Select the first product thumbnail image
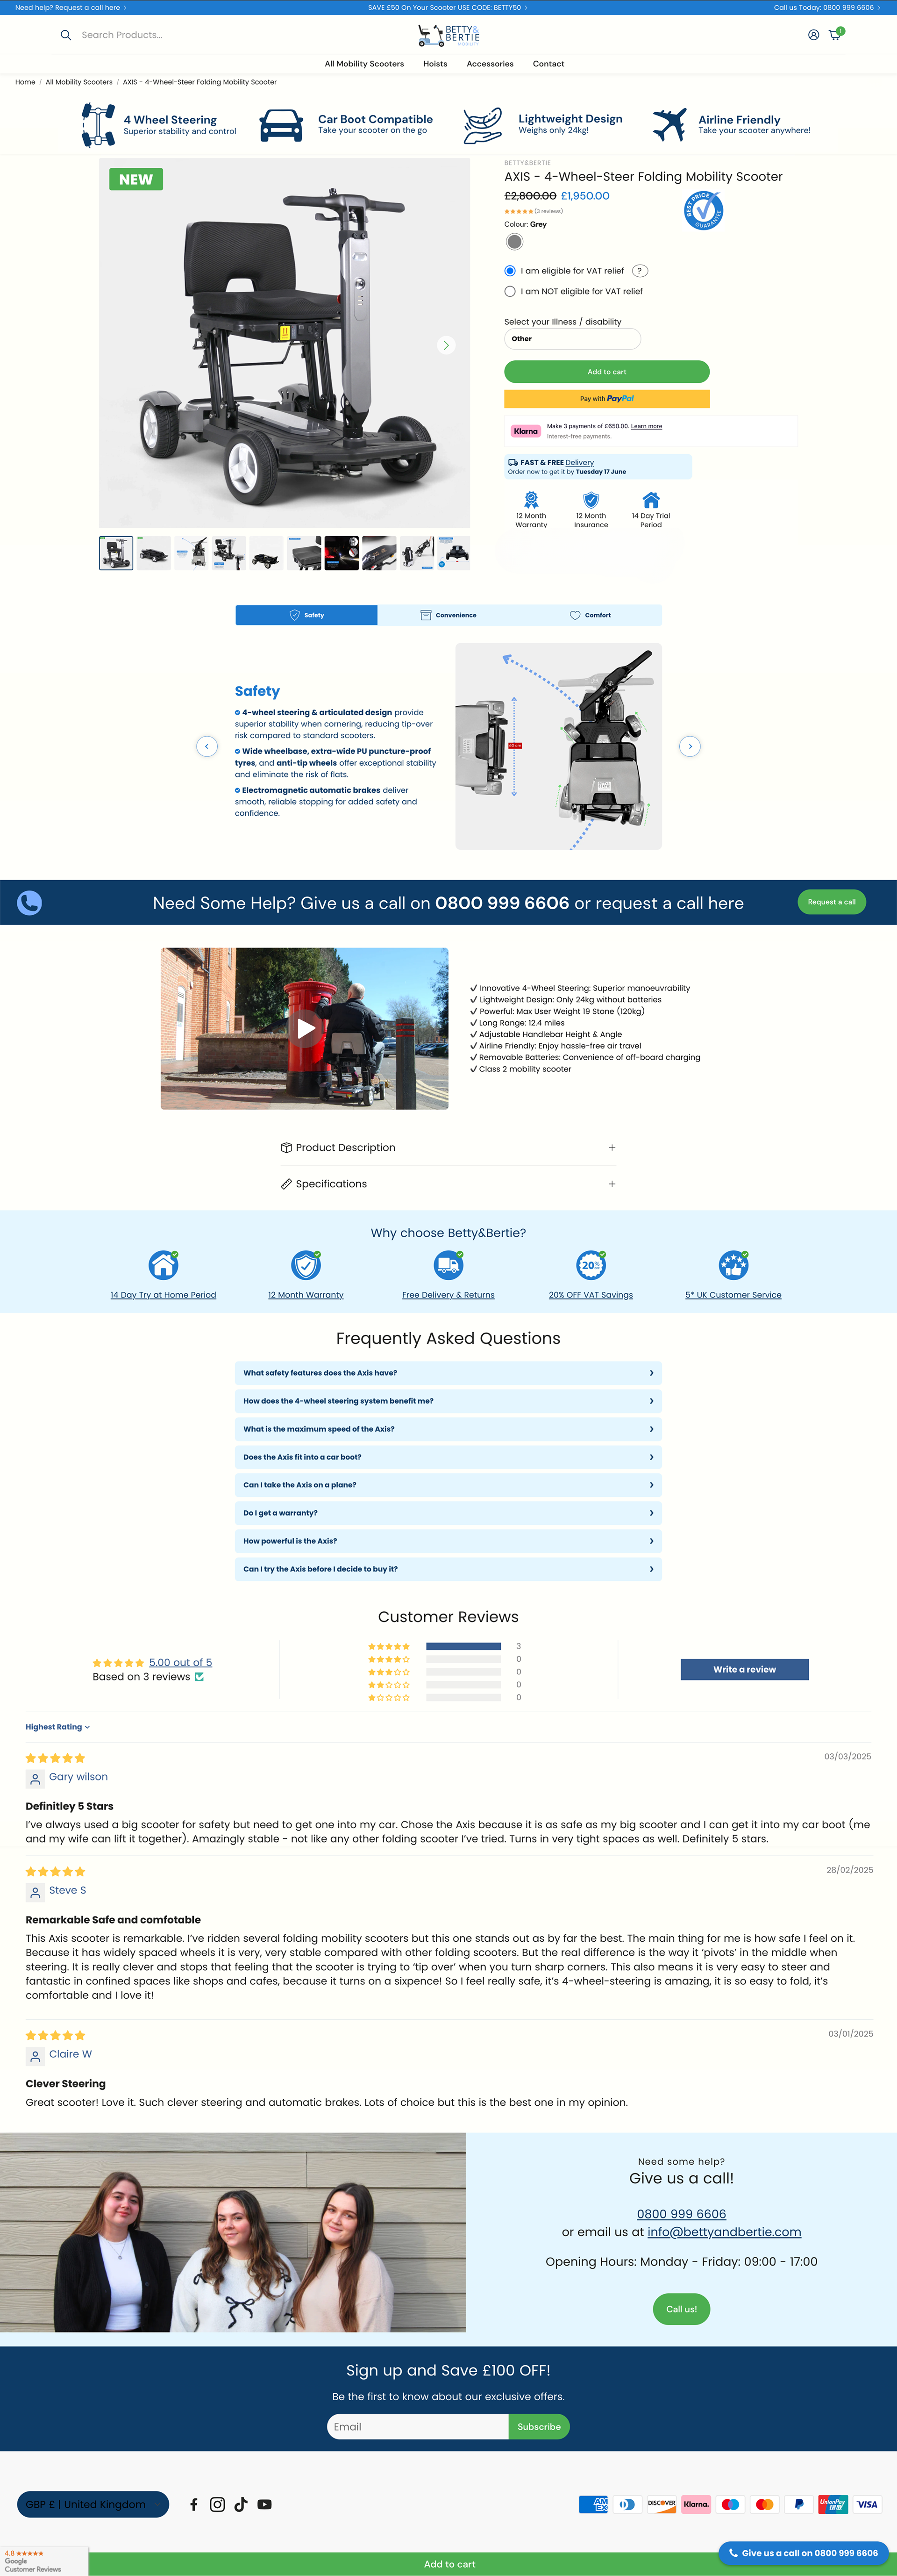The height and width of the screenshot is (2576, 897). coord(116,553)
